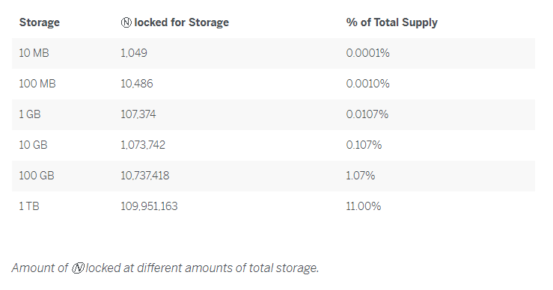Click the 1 TB storage label
The height and width of the screenshot is (290, 553).
coord(29,206)
